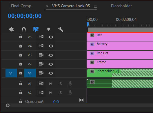Click fx badge on Rec clip
The image size is (153, 113).
(x=92, y=35)
